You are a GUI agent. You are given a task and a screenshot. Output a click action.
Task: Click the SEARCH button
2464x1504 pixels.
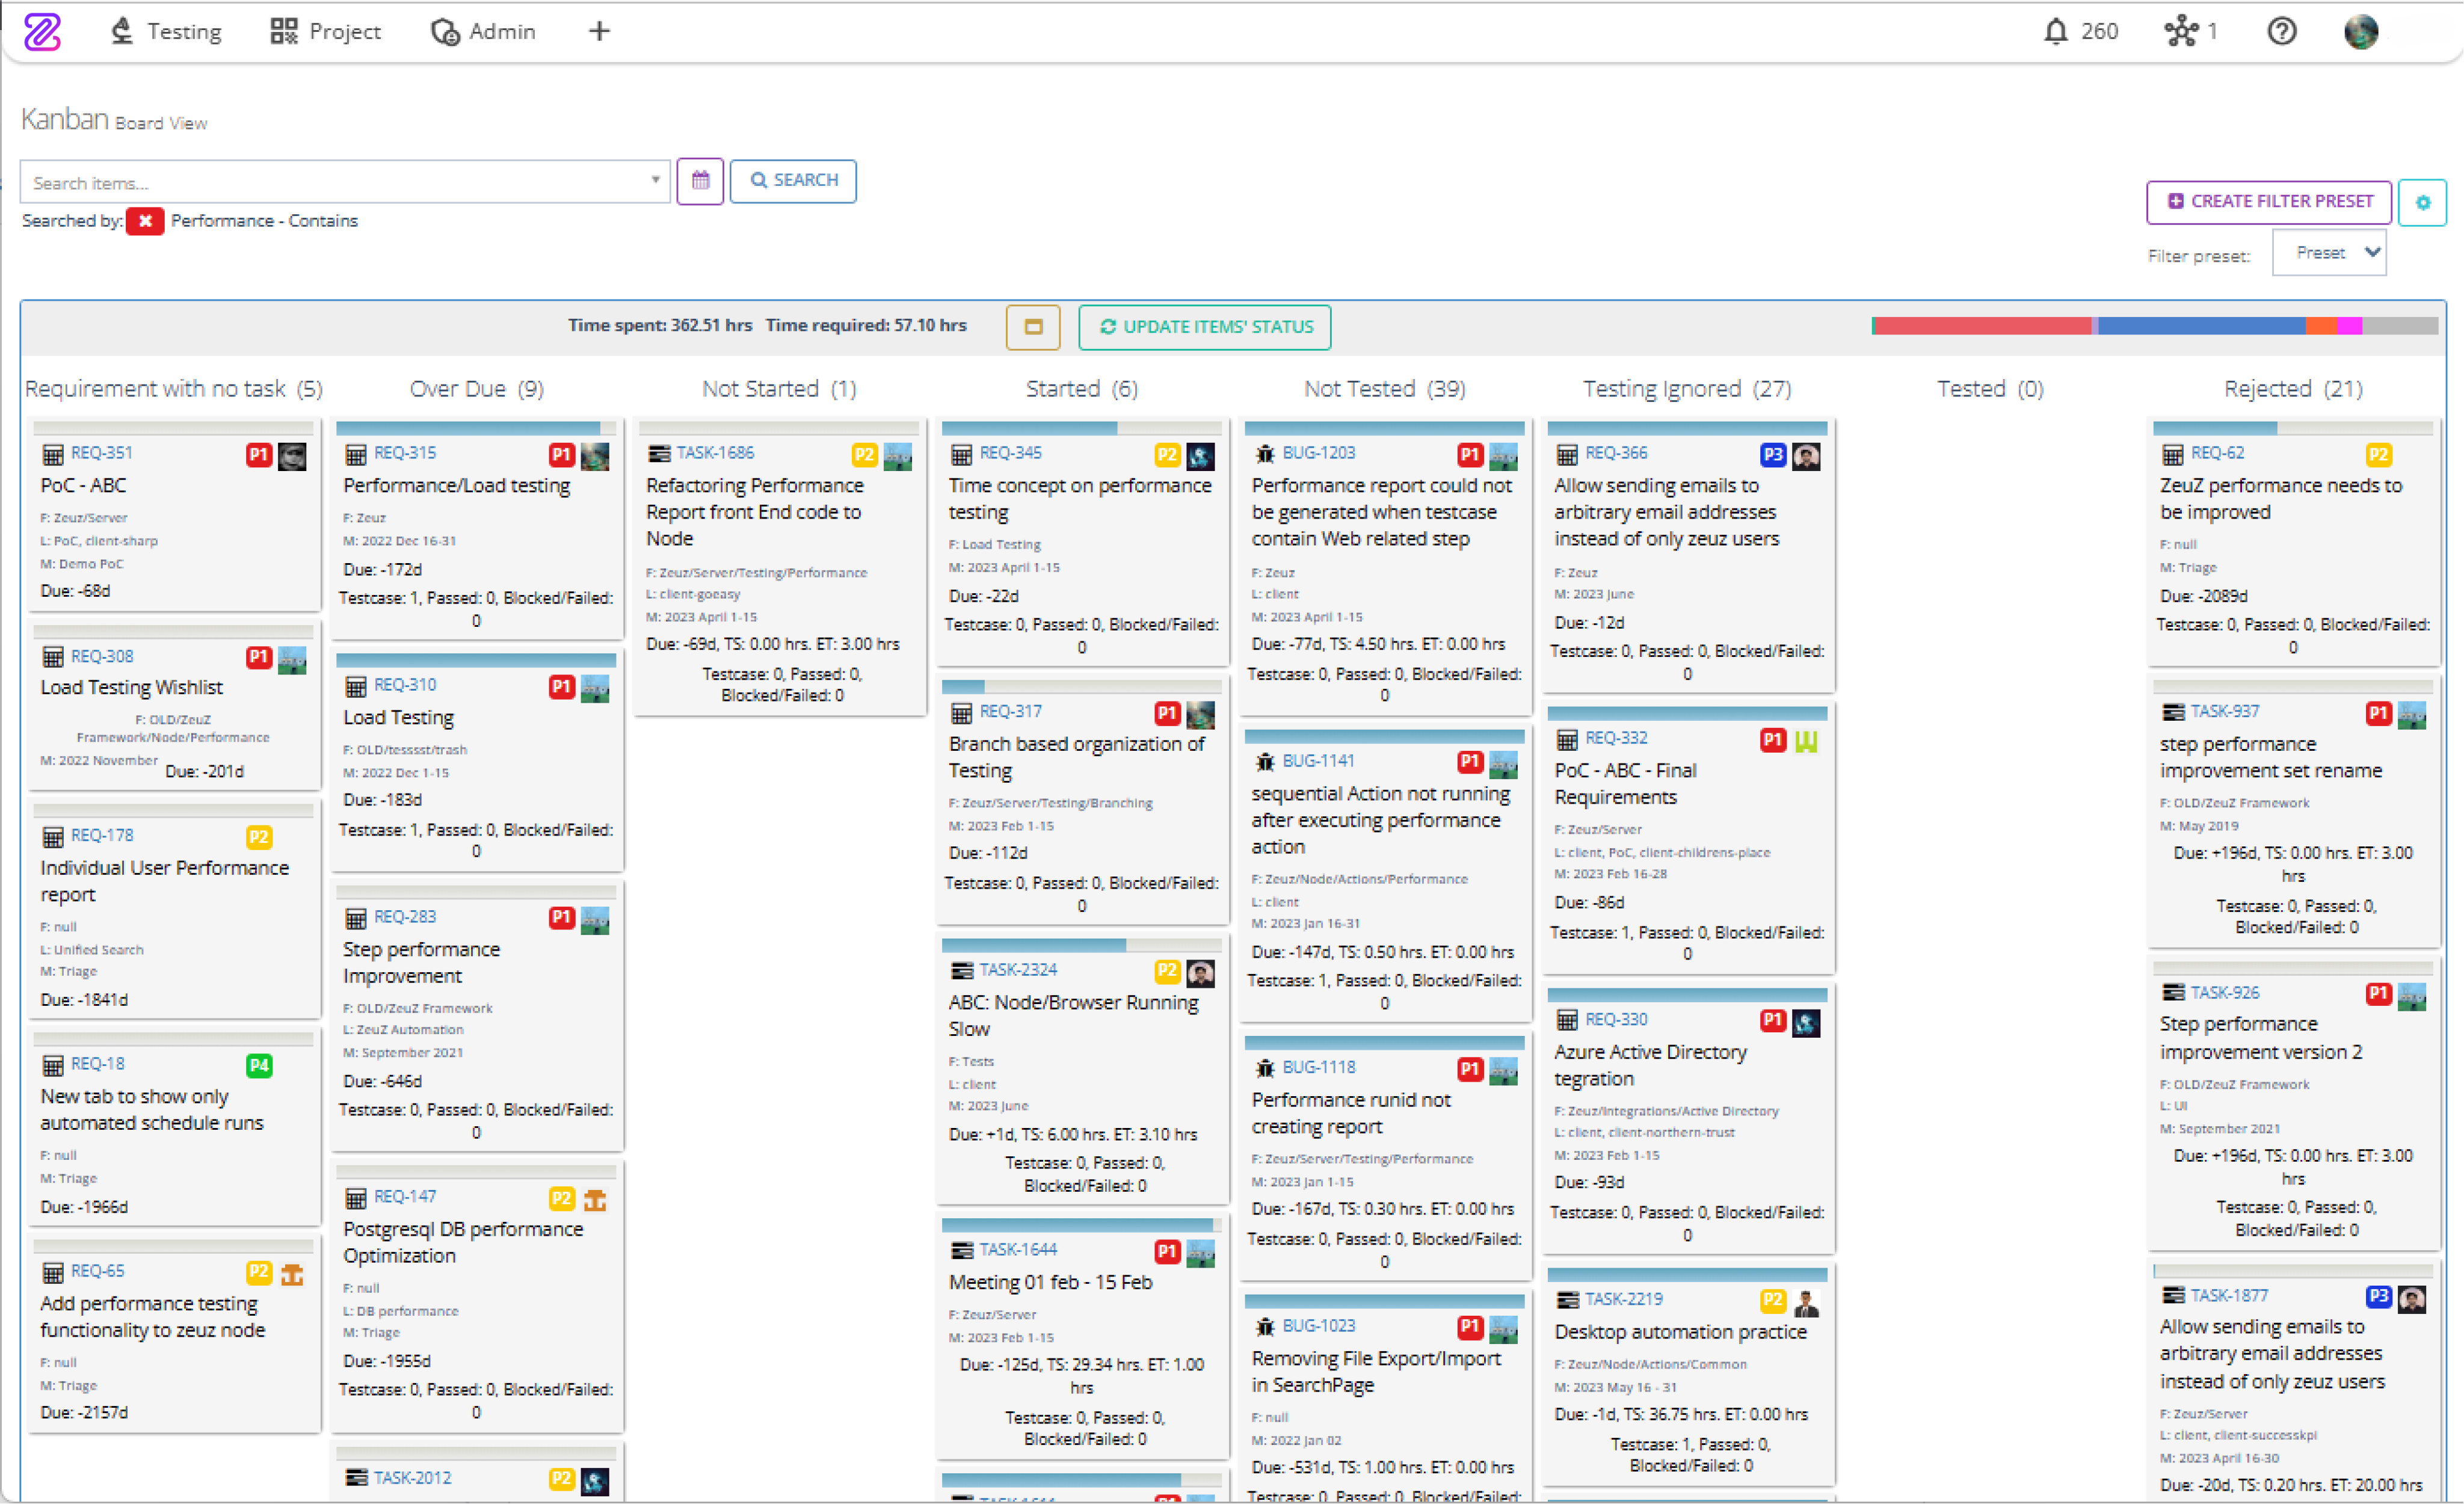pyautogui.click(x=790, y=180)
